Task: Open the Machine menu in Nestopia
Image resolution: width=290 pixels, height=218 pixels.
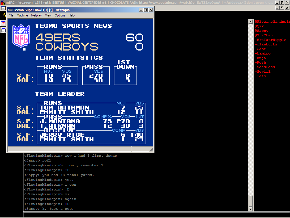Action: (22, 15)
